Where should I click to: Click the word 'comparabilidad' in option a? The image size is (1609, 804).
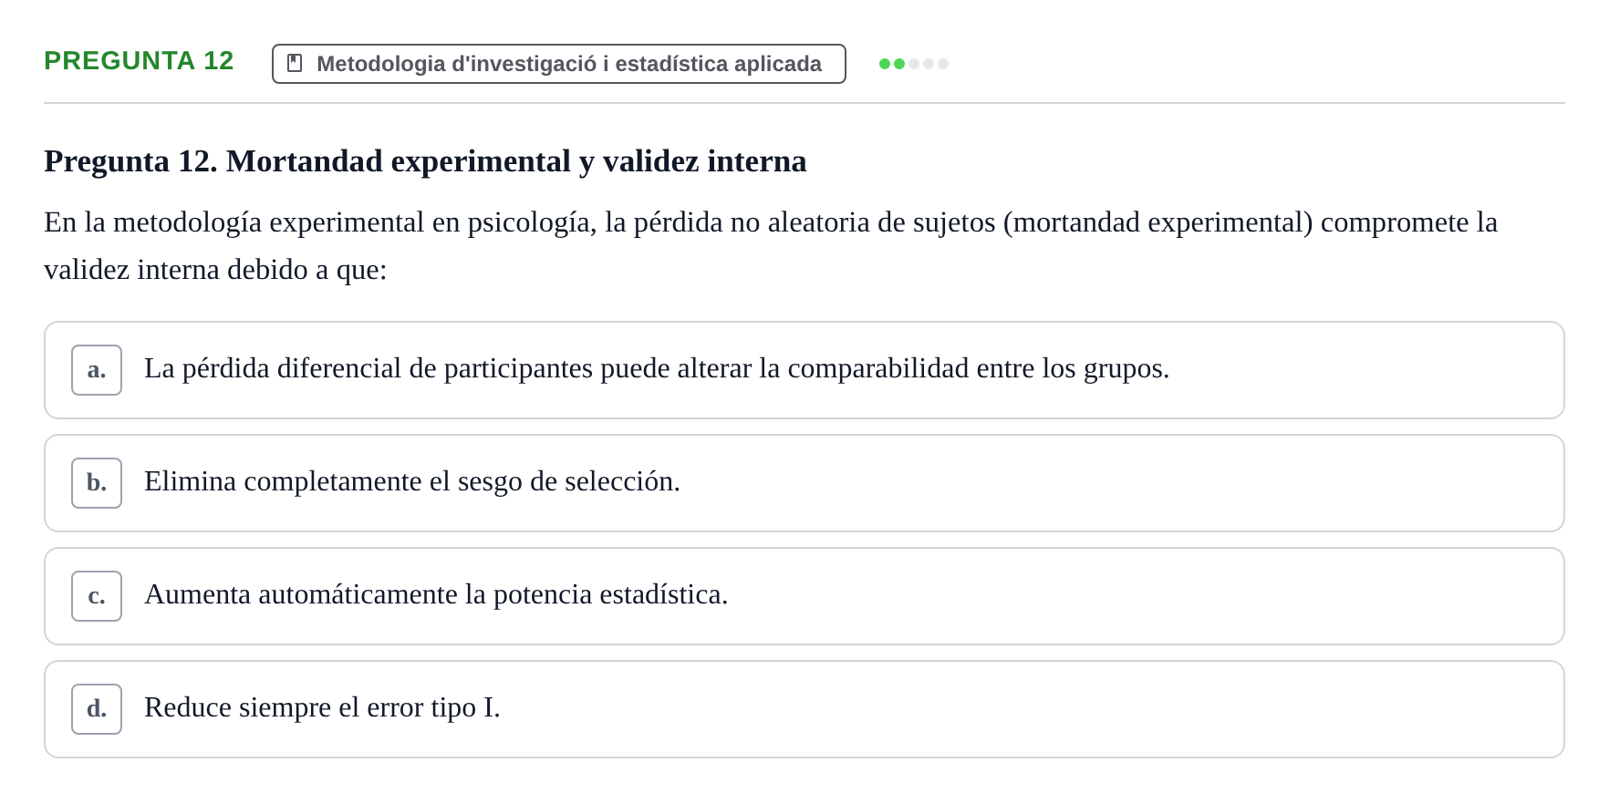pyautogui.click(x=878, y=368)
